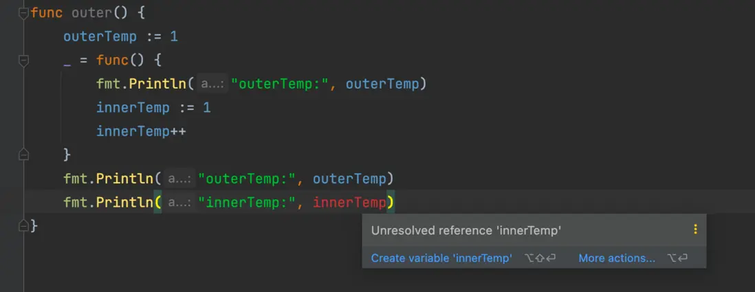Collapse the outer function fold marker
The image size is (755, 292).
click(24, 12)
